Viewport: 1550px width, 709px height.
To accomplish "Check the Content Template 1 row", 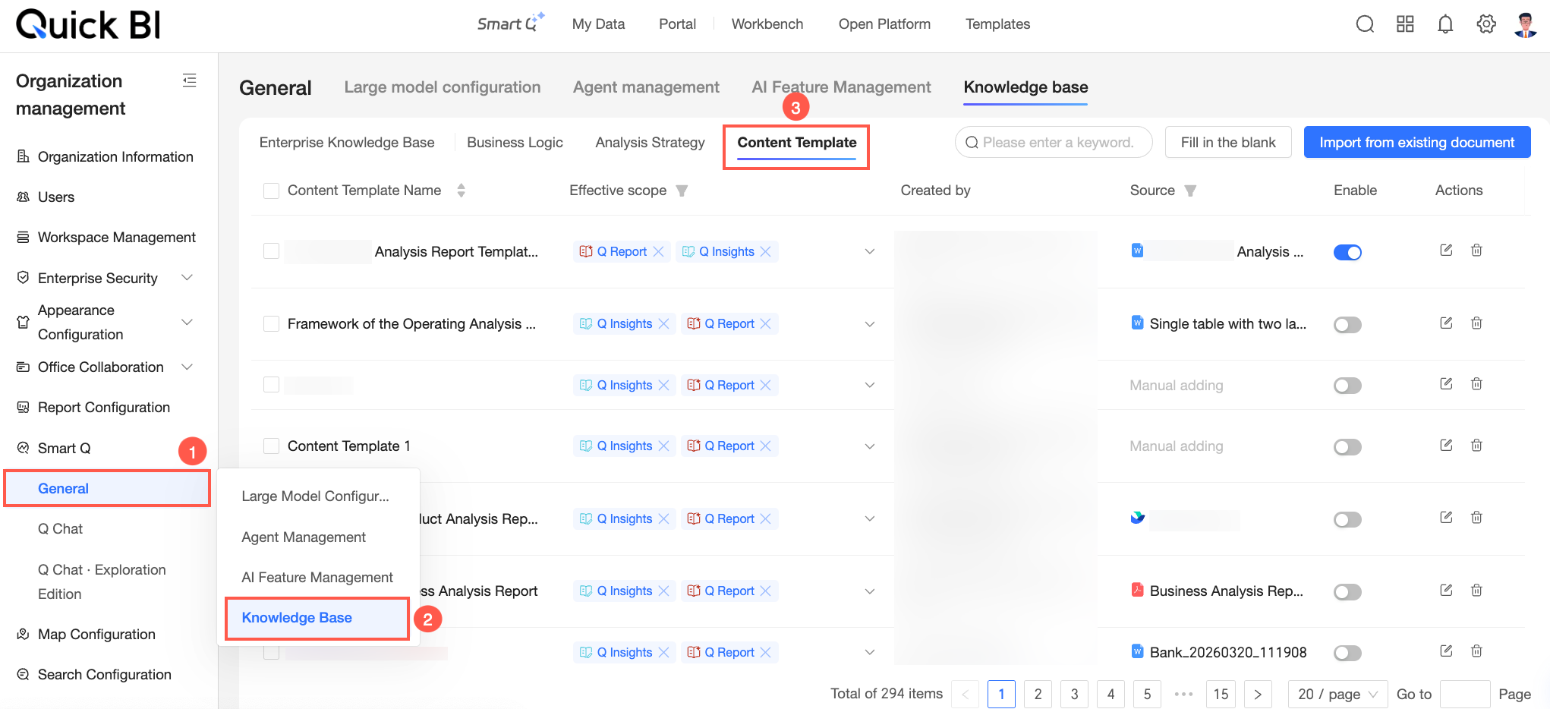I will [x=271, y=446].
